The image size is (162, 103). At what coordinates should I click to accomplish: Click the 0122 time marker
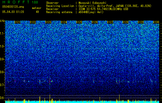33,22
